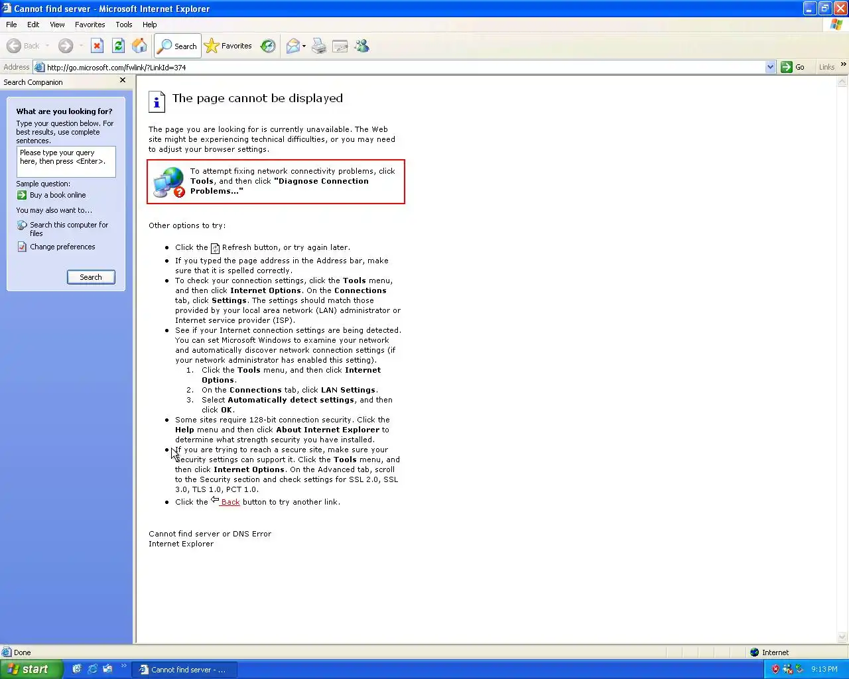Open the Help menu
This screenshot has width=849, height=679.
(x=150, y=25)
